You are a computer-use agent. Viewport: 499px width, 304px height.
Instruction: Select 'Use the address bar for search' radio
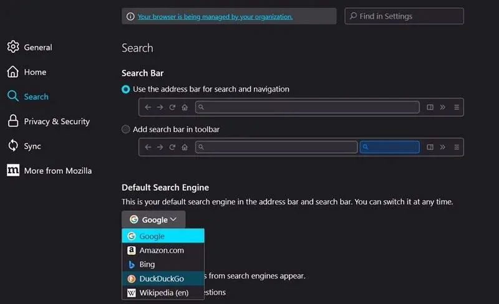(126, 89)
